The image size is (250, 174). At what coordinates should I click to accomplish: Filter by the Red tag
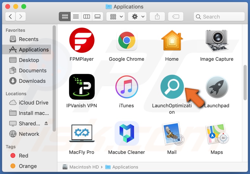27,156
